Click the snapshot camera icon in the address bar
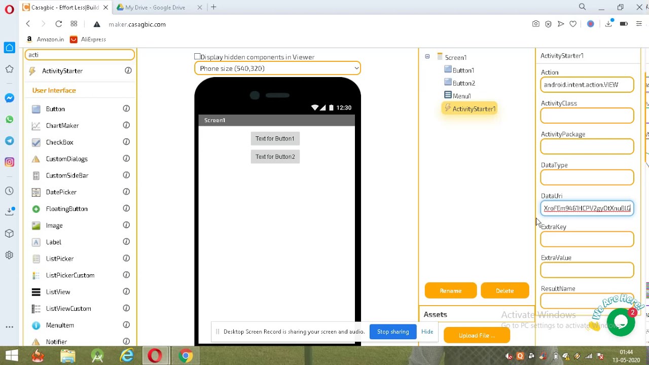The width and height of the screenshot is (649, 365). (x=536, y=24)
